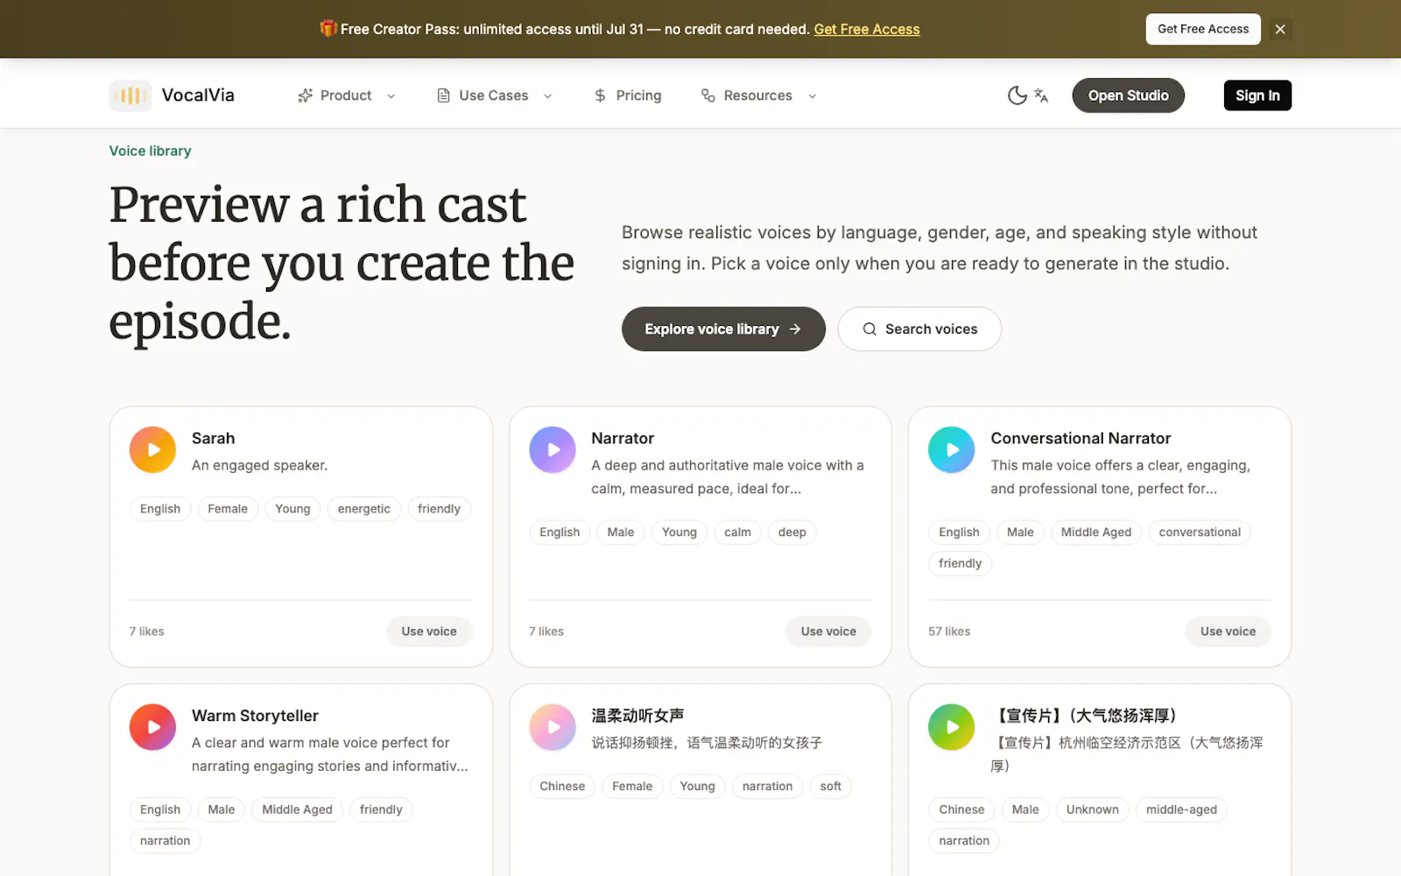Play the Warm Storyteller voice preview
The height and width of the screenshot is (876, 1401).
coord(153,727)
